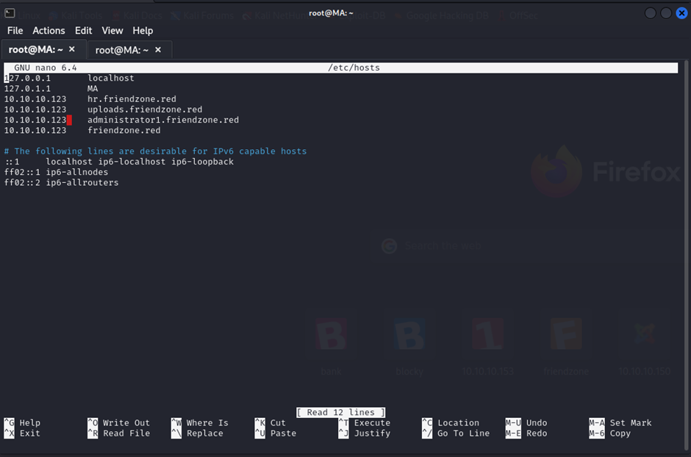Click the red highlighted block after 10.10.10.123
This screenshot has height=457, width=691.
pos(69,120)
